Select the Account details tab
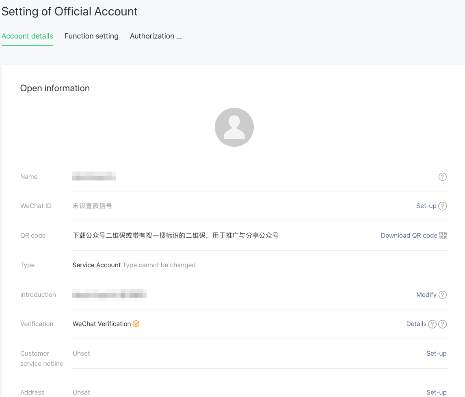This screenshot has height=397, width=465. [27, 36]
